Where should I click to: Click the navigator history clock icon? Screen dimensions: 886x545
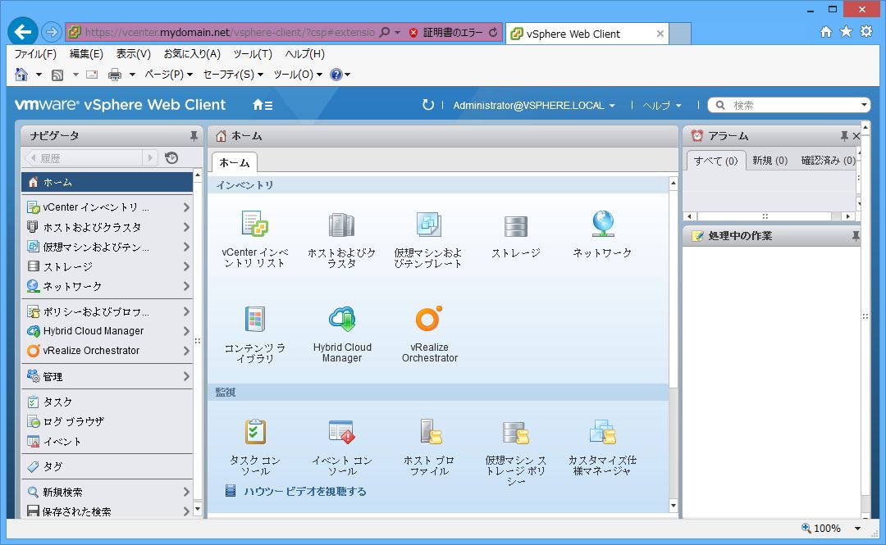pos(171,157)
